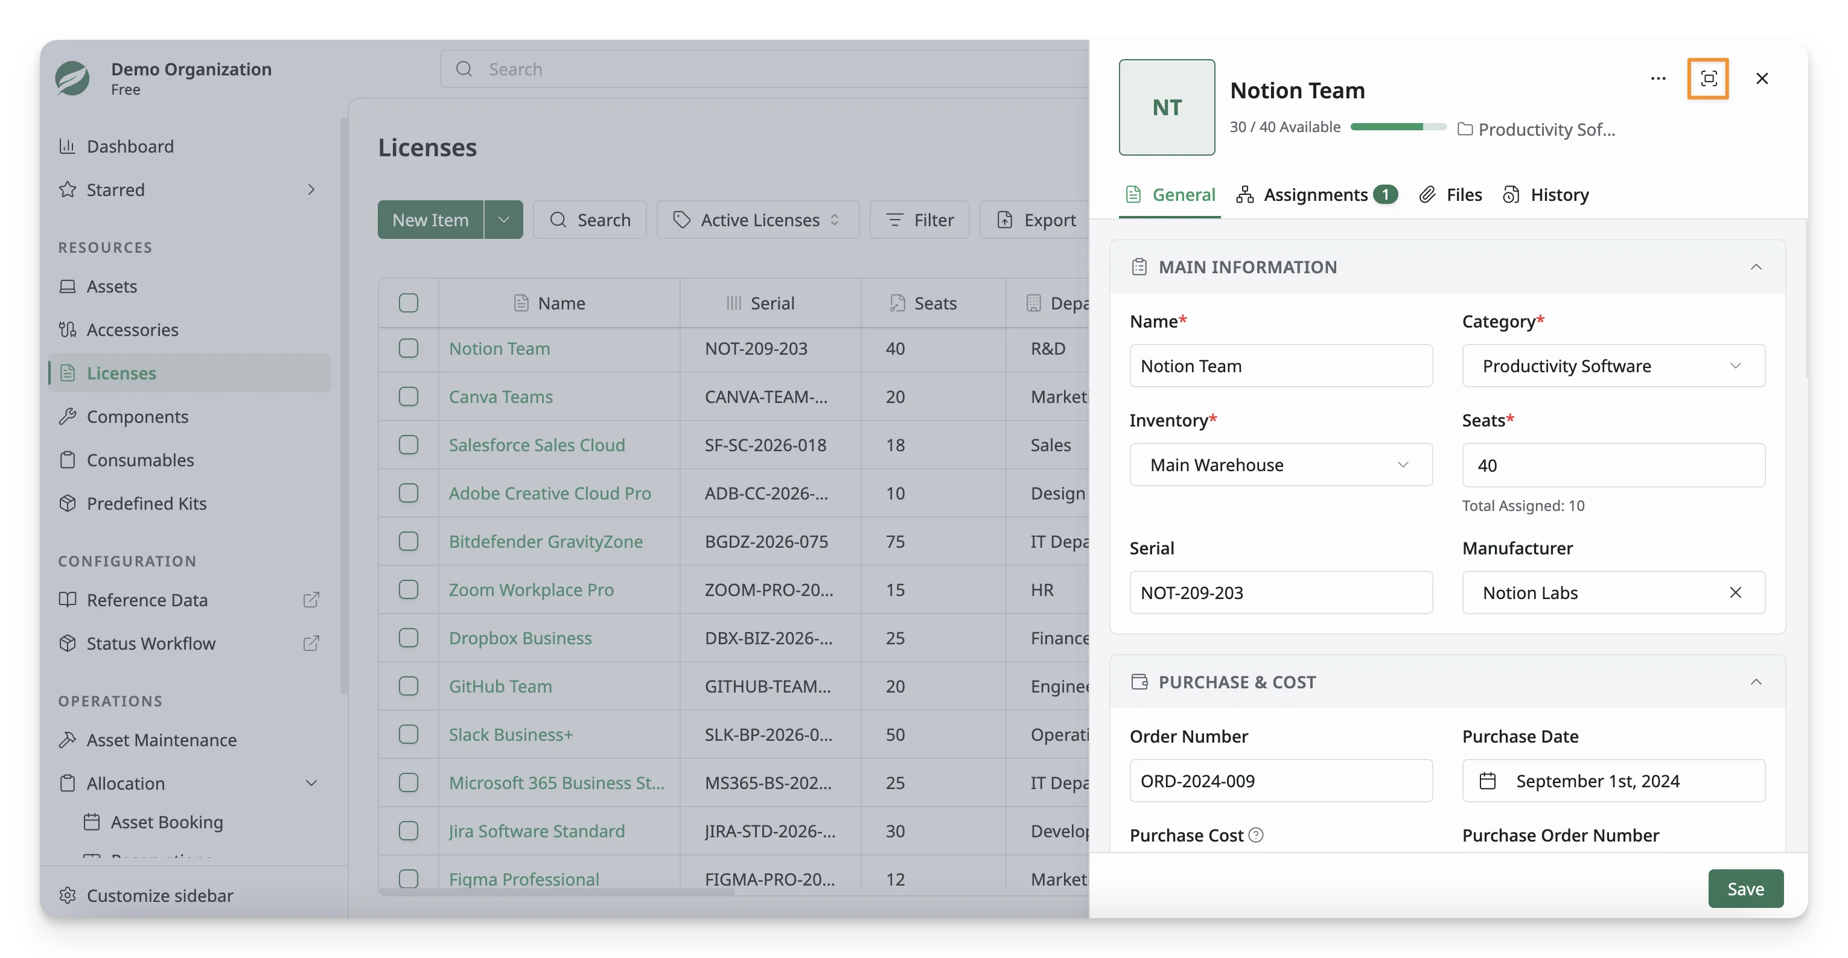Viewport: 1848px width, 958px height.
Task: Check the Notion Team row checkbox
Action: (408, 349)
